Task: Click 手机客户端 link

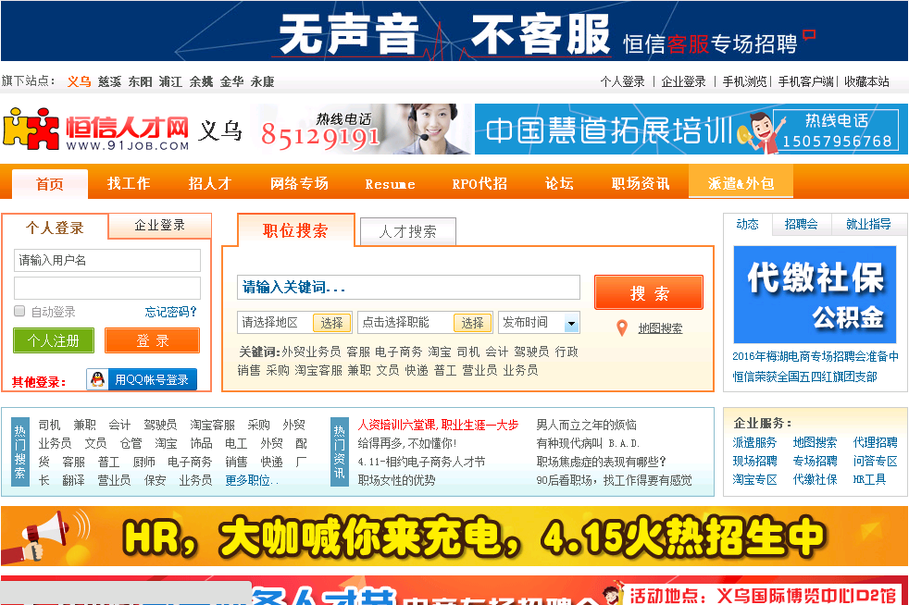Action: pyautogui.click(x=806, y=81)
